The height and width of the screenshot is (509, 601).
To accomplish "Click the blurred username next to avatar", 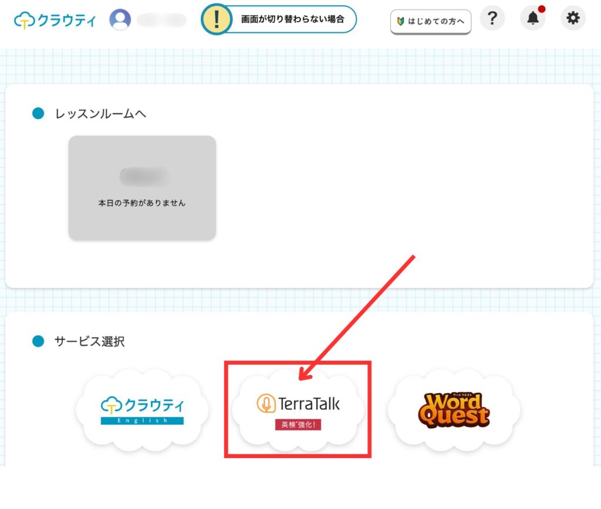I will [161, 20].
